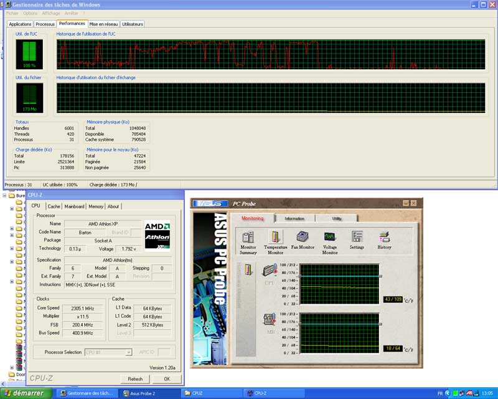Select the CPU tab in CPU-Z
498x399 pixels.
point(36,206)
